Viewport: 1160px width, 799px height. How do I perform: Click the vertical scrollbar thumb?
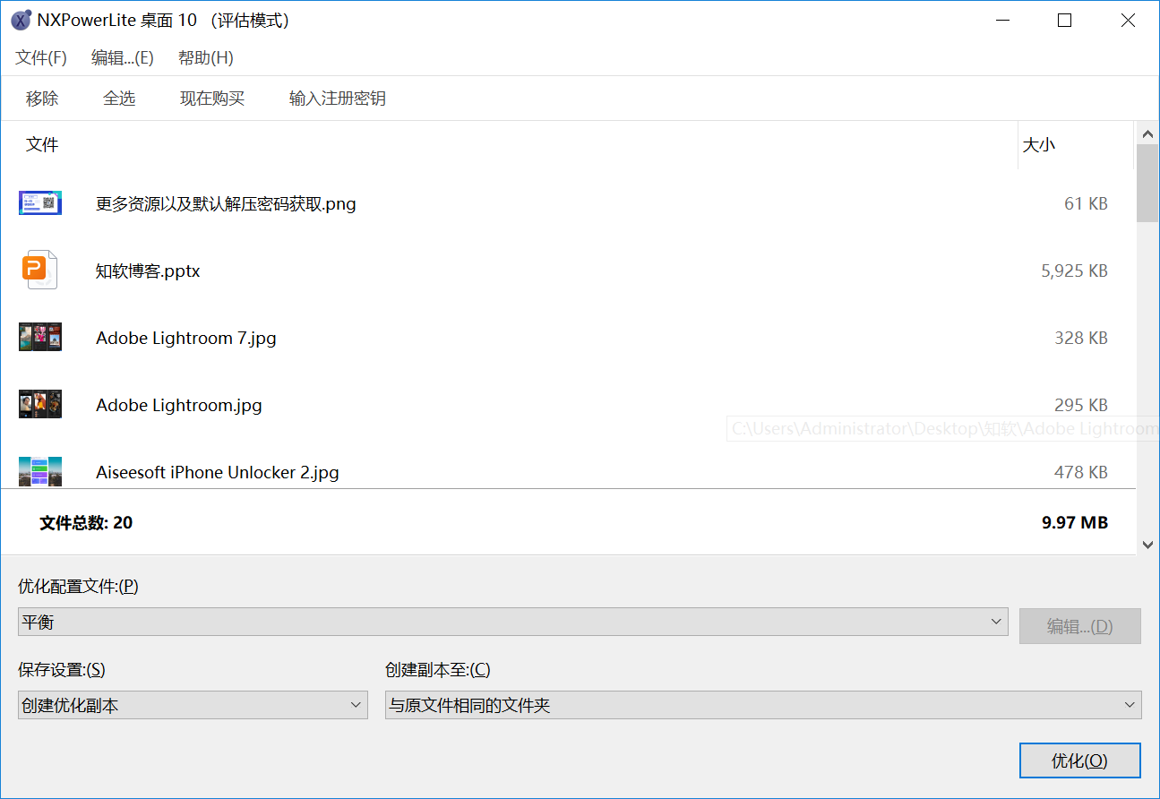point(1147,183)
